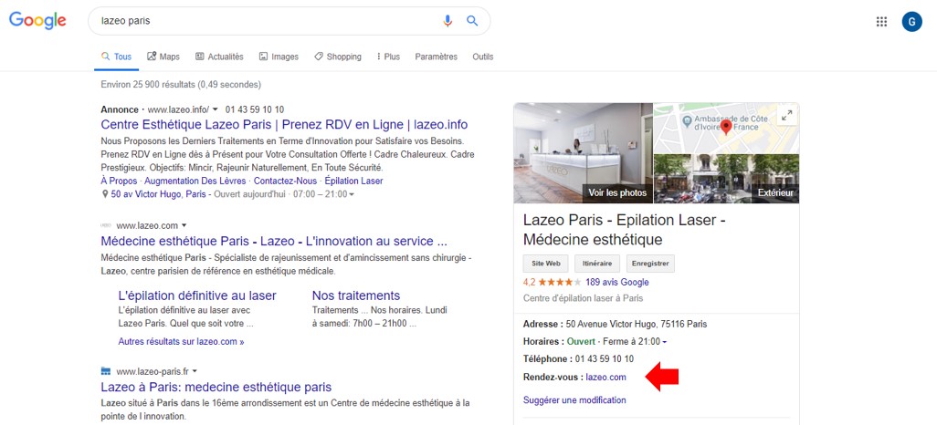Open the 189 avis Google reviews
Screen dimensions: 937x425
(x=617, y=283)
